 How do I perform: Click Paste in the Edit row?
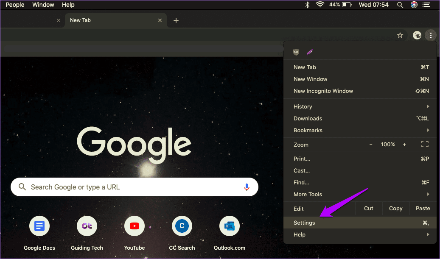pyautogui.click(x=423, y=208)
